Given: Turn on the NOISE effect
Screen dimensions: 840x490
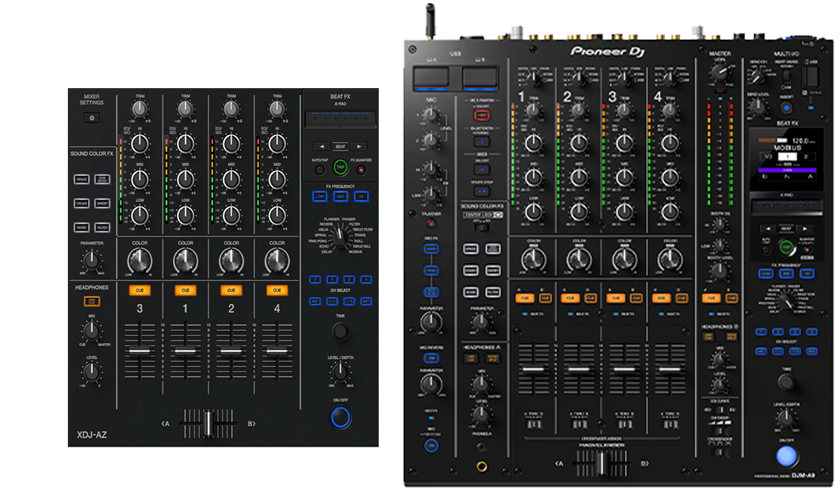Looking at the screenshot, I should click(x=81, y=227).
